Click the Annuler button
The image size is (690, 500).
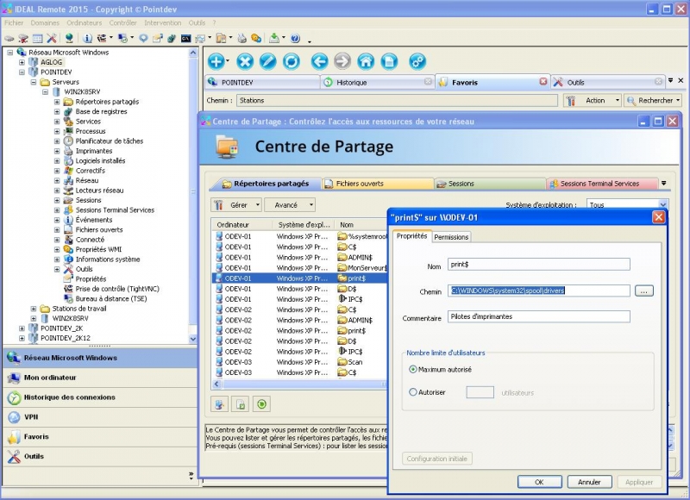pyautogui.click(x=589, y=482)
